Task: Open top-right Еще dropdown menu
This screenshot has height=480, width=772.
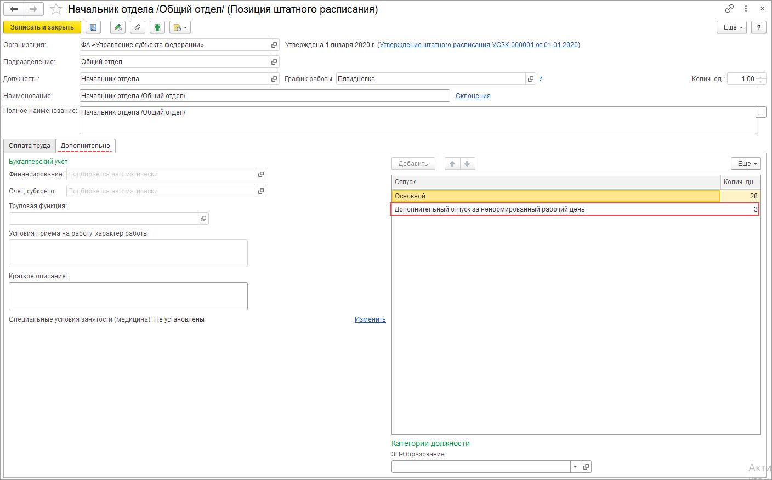Action: [731, 27]
